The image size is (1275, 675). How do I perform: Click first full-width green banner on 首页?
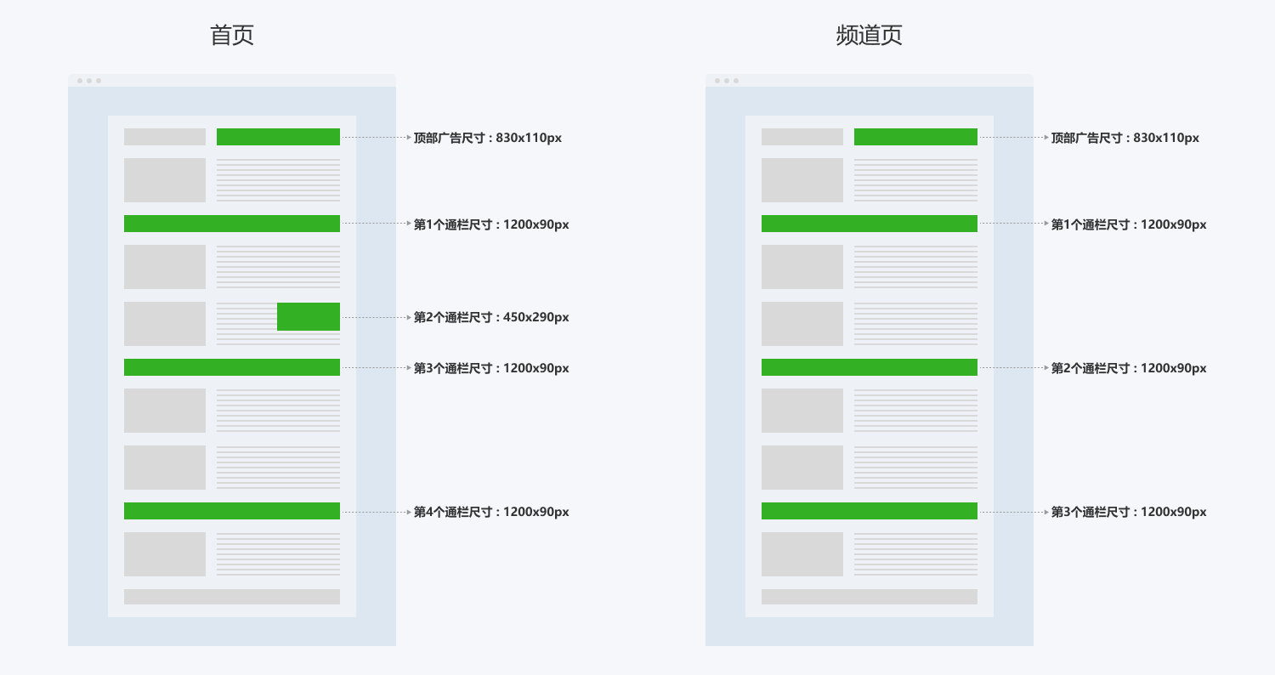(232, 224)
